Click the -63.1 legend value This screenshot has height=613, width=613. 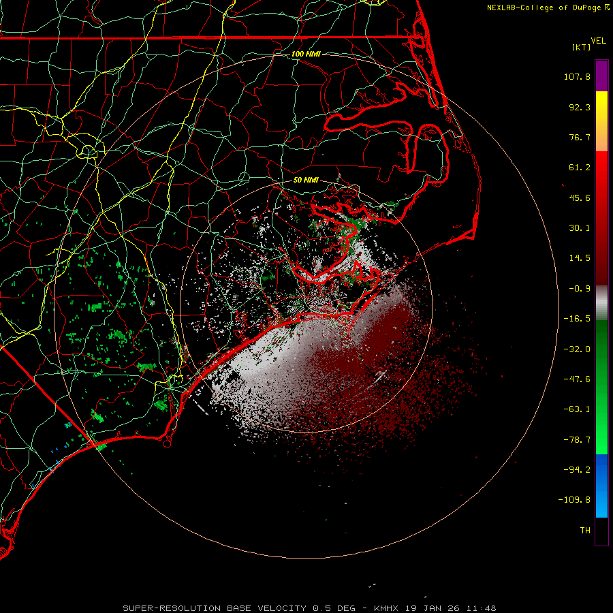(577, 409)
